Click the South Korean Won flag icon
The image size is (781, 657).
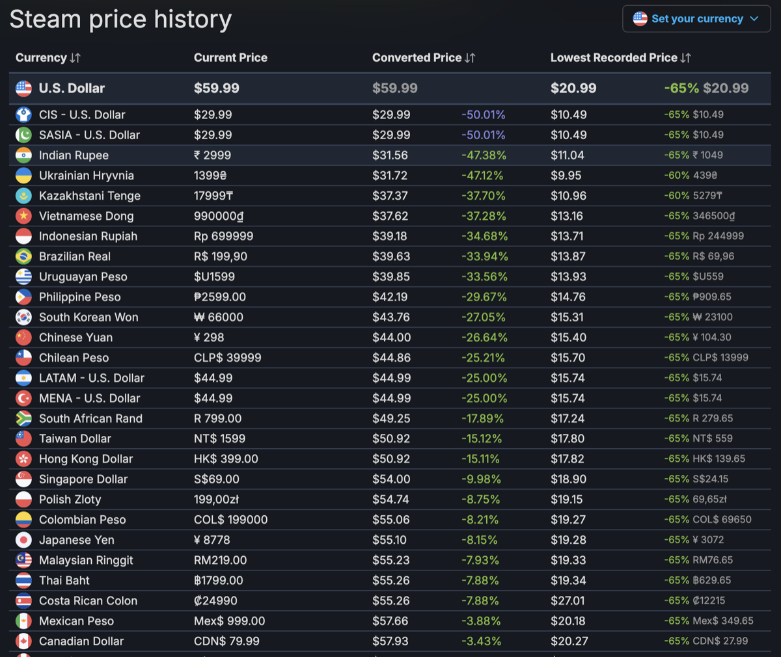pyautogui.click(x=23, y=317)
